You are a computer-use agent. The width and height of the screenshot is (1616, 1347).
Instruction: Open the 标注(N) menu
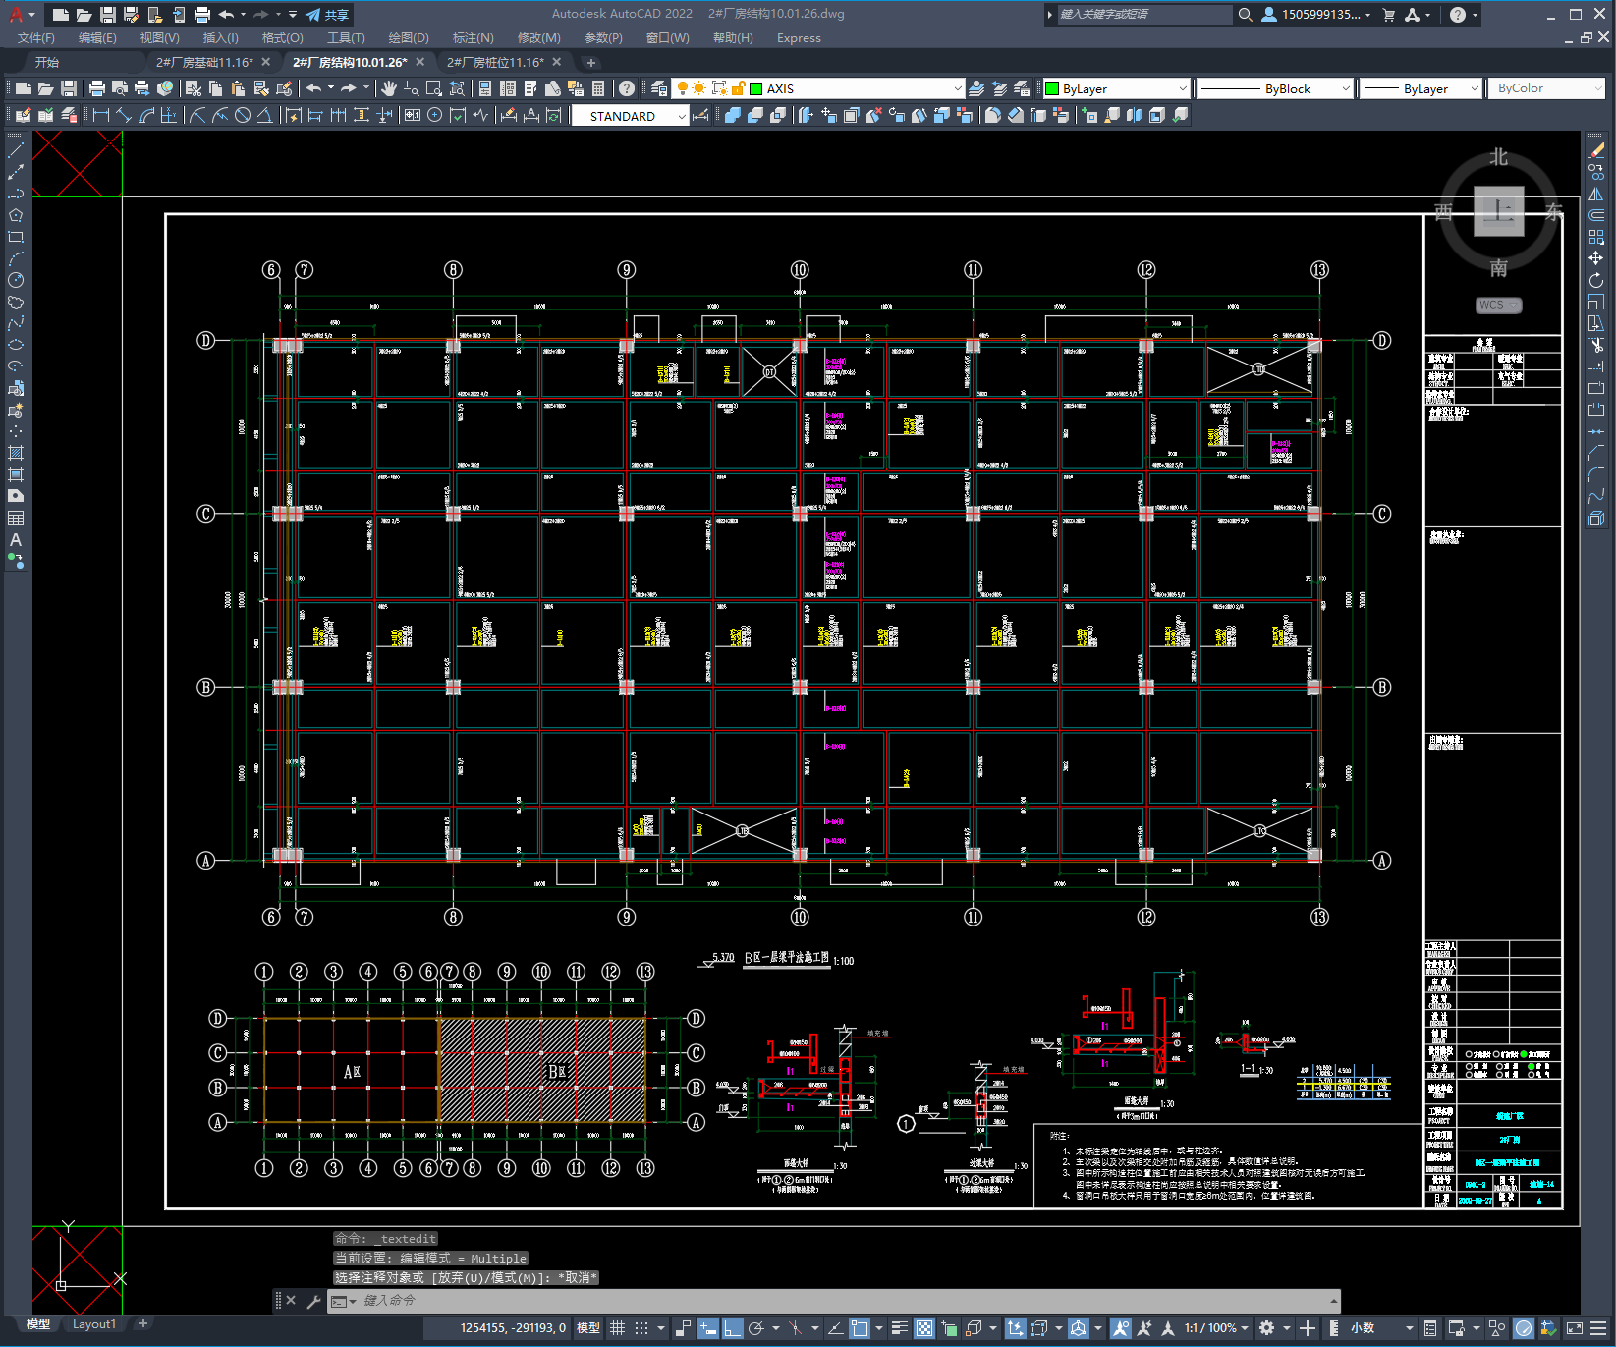[x=473, y=37]
